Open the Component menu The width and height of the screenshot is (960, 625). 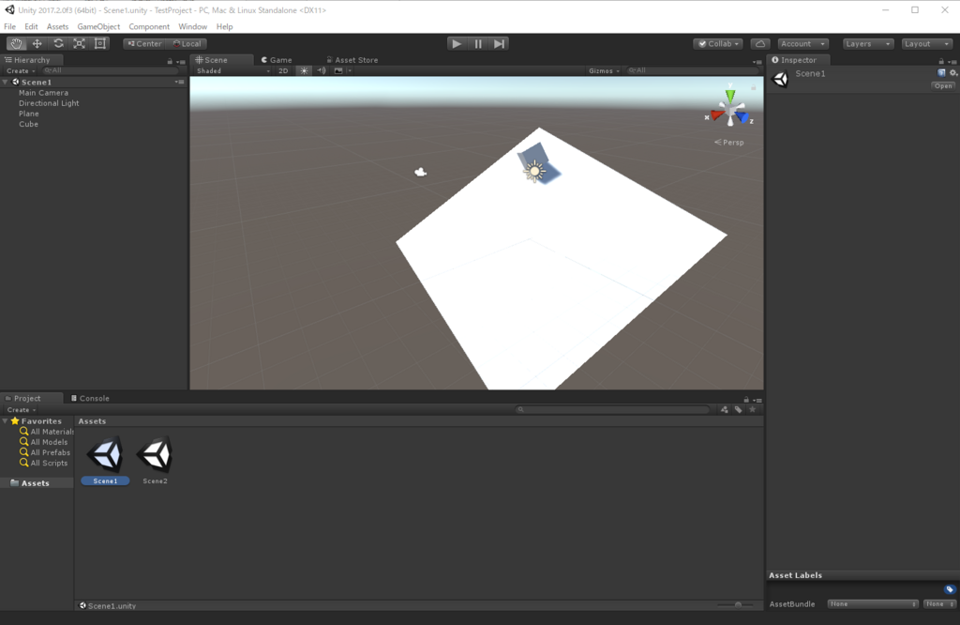[149, 26]
